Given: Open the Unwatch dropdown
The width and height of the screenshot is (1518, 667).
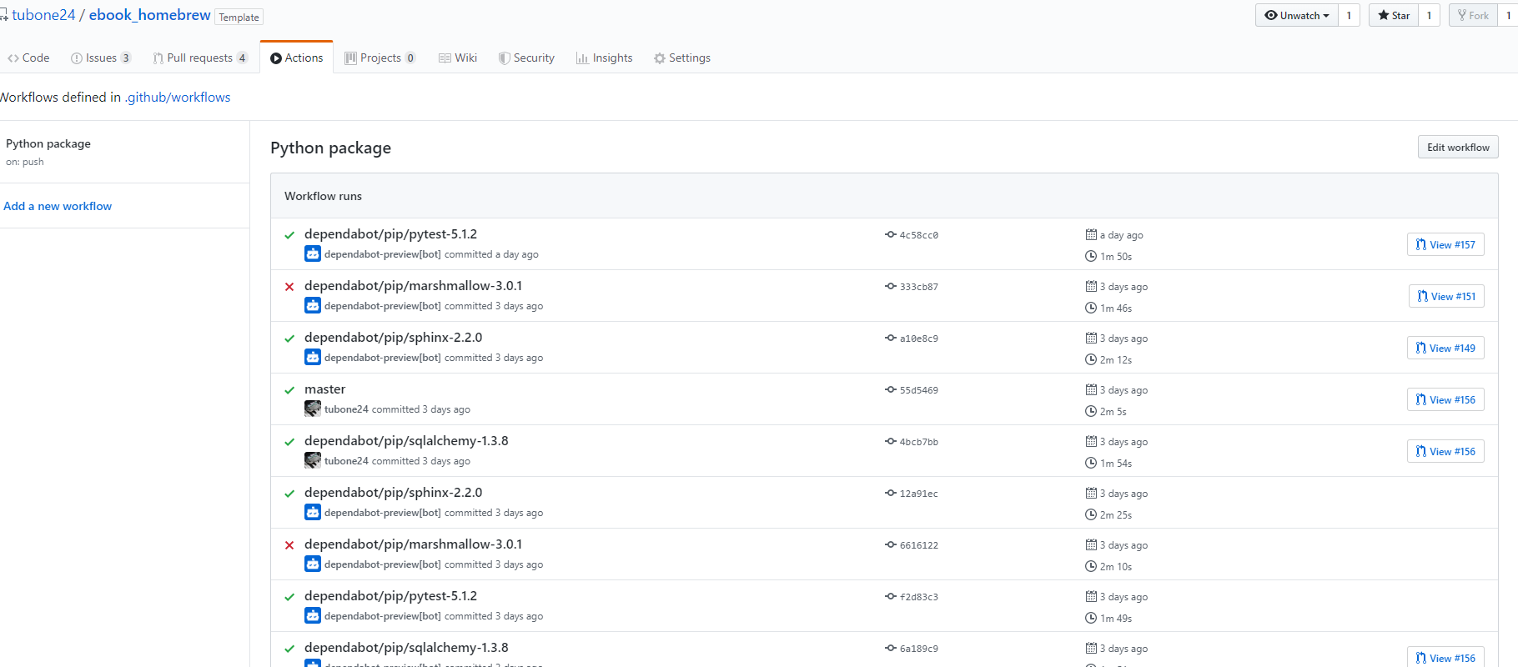Looking at the screenshot, I should [x=1297, y=15].
